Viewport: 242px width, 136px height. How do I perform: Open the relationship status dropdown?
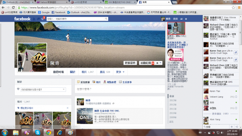pos(43,90)
